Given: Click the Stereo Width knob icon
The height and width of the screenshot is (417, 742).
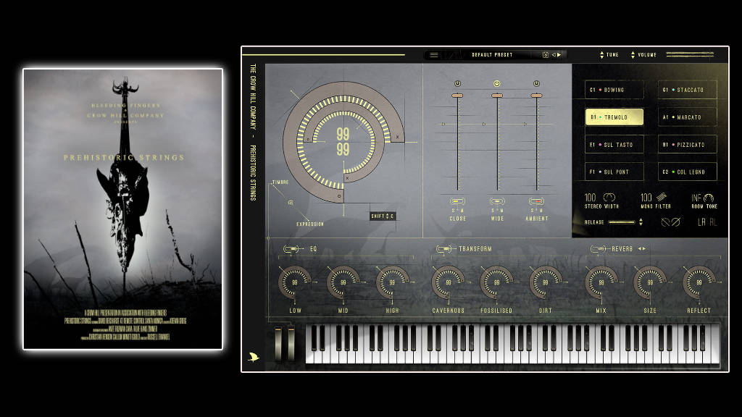Looking at the screenshot, I should point(609,198).
